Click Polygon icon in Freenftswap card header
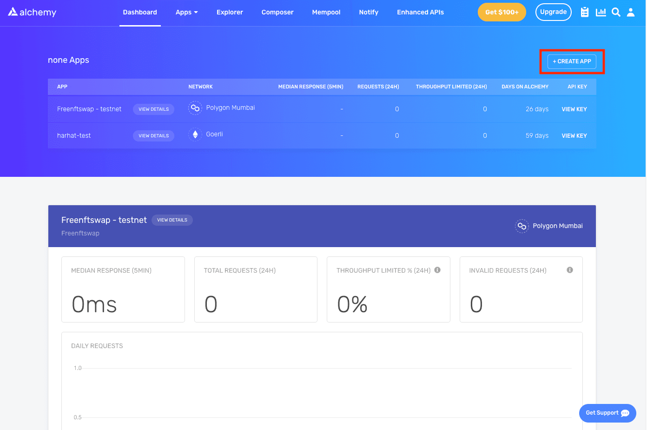Image resolution: width=647 pixels, height=430 pixels. click(522, 226)
